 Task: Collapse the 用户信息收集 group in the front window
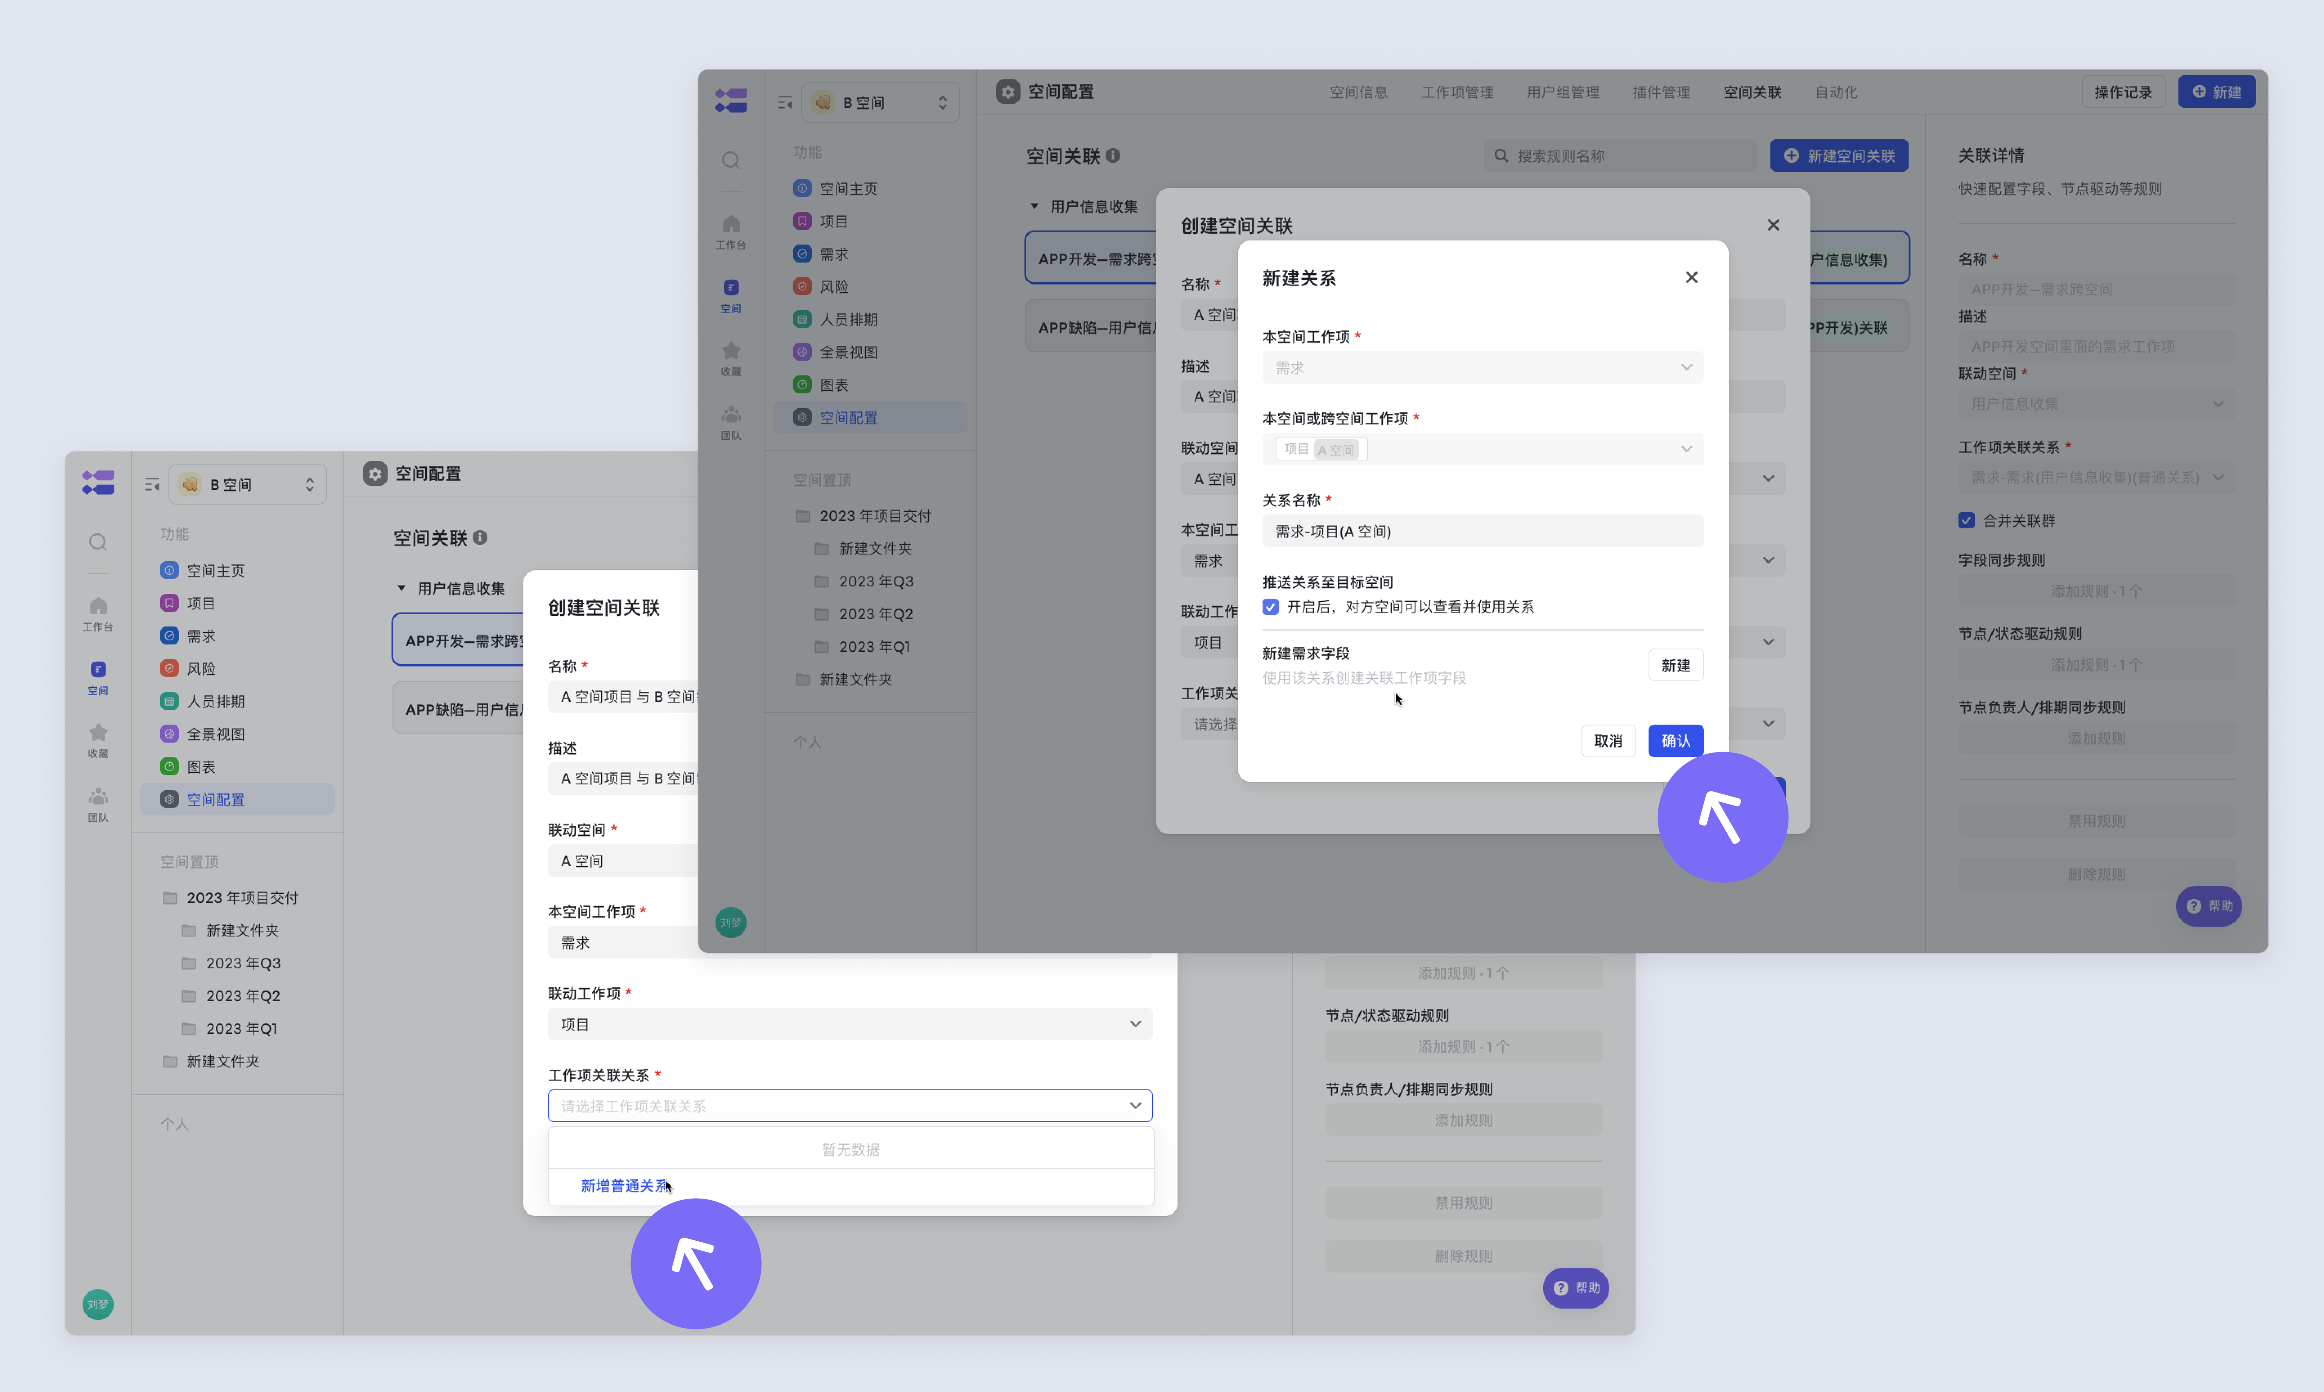(1034, 207)
